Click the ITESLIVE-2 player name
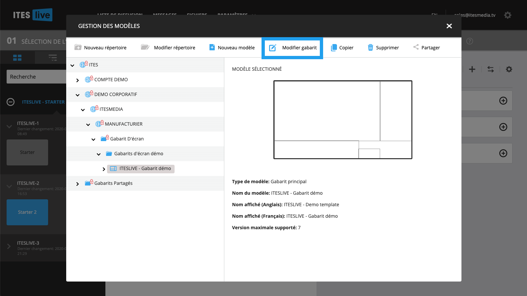Image resolution: width=527 pixels, height=296 pixels. [28, 183]
